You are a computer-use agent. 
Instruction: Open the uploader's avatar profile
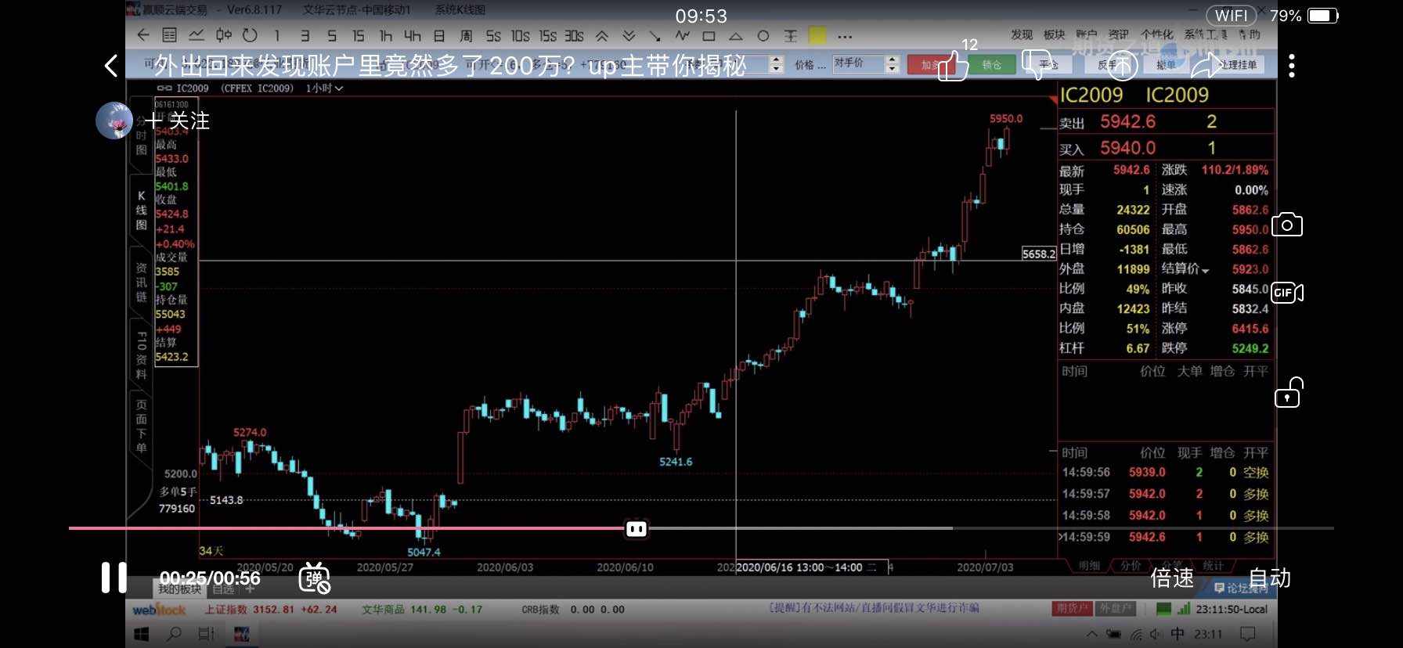pyautogui.click(x=114, y=121)
